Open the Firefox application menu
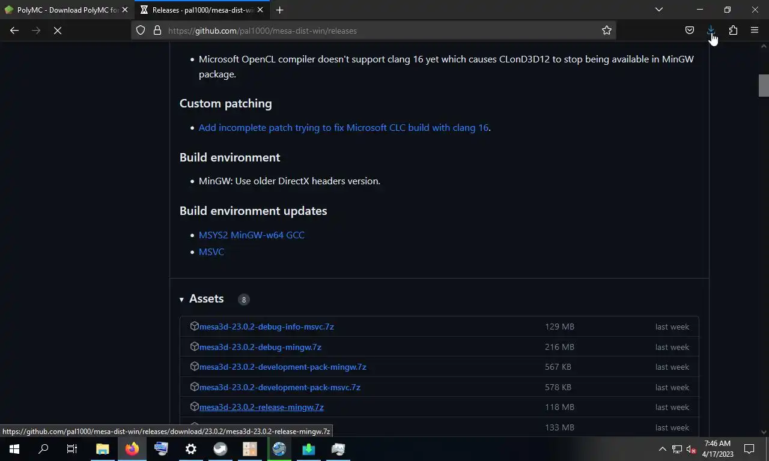The image size is (769, 461). pyautogui.click(x=755, y=31)
